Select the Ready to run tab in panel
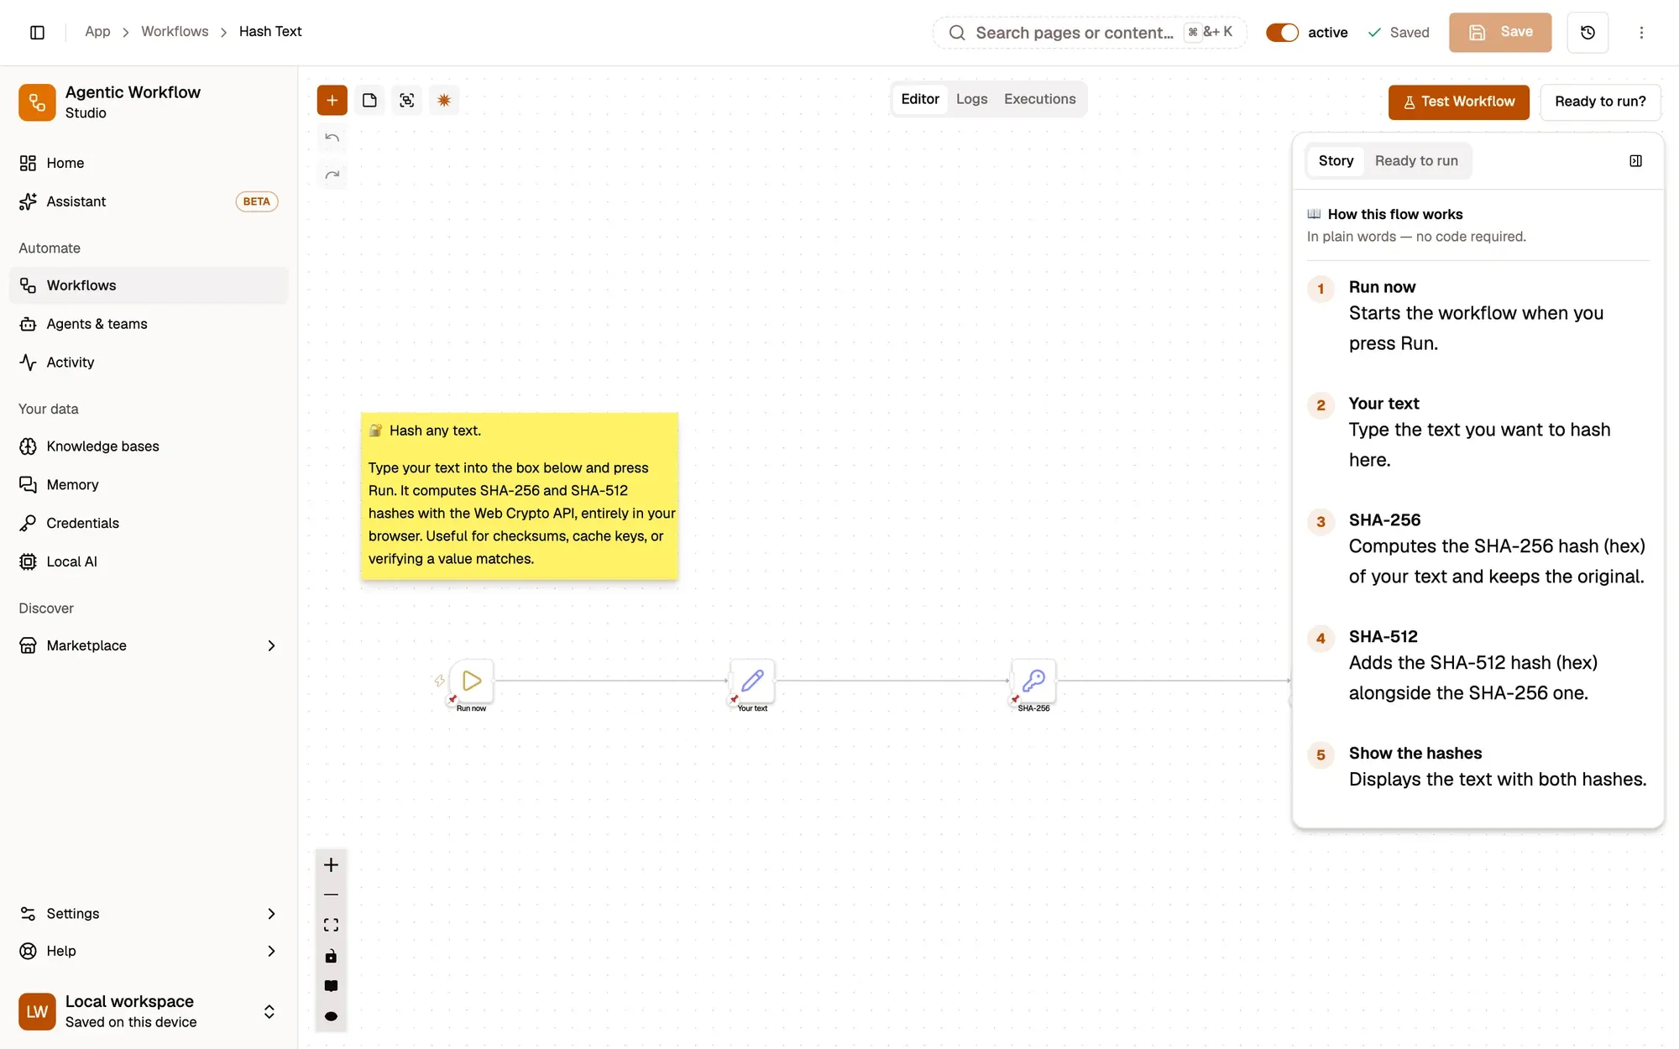The image size is (1679, 1049). coord(1416,161)
